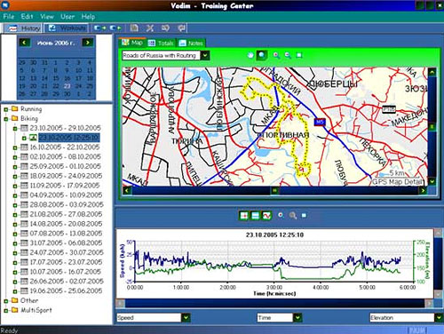Go to next month in the calendar
The image size is (444, 334).
tap(88, 43)
